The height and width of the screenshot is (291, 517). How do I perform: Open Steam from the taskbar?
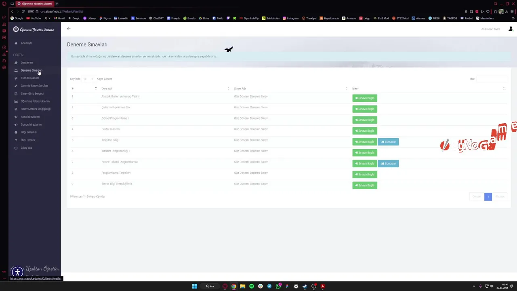point(305,286)
